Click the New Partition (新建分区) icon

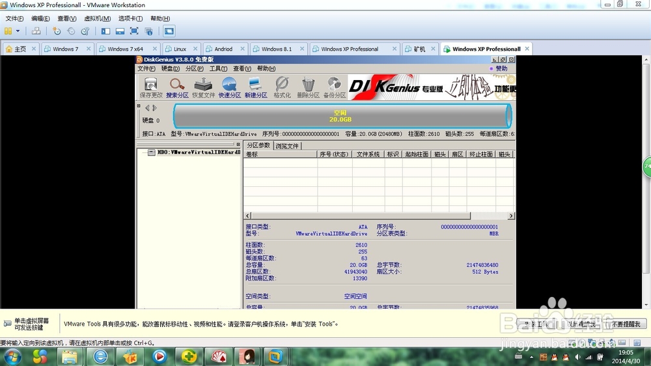pyautogui.click(x=256, y=88)
